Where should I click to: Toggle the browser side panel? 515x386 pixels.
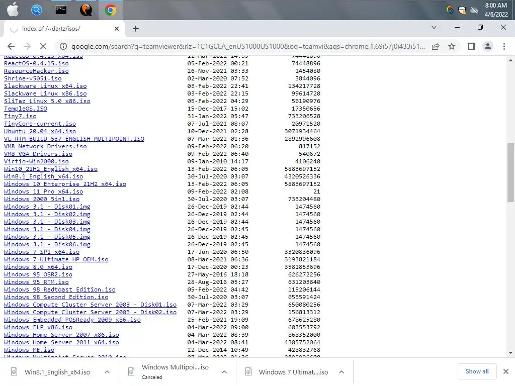pyautogui.click(x=472, y=46)
